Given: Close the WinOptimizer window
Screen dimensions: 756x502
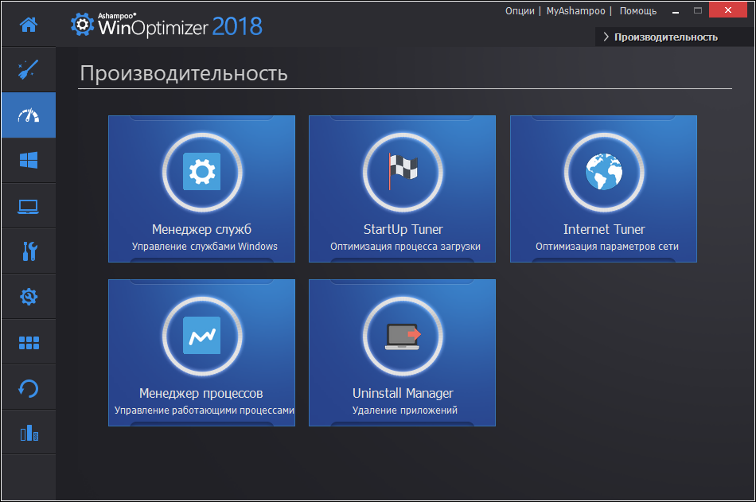Looking at the screenshot, I should tap(728, 10).
